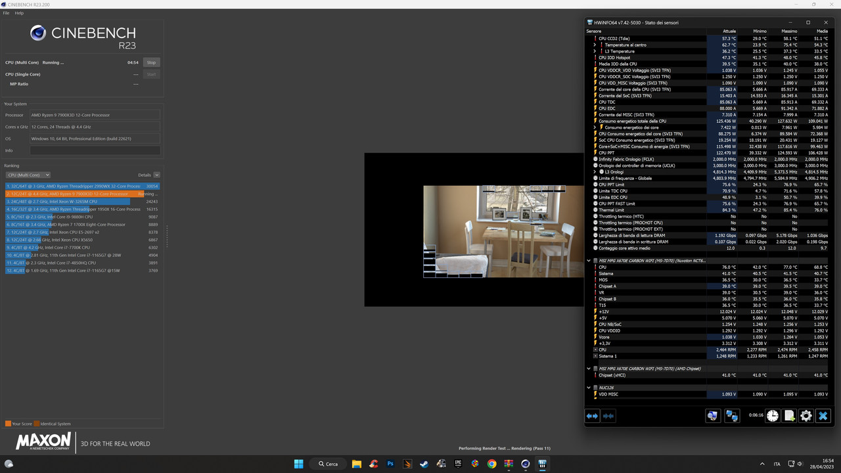Open HWiNFO sensor search monitor icon
Image resolution: width=841 pixels, height=473 pixels.
pos(712,416)
